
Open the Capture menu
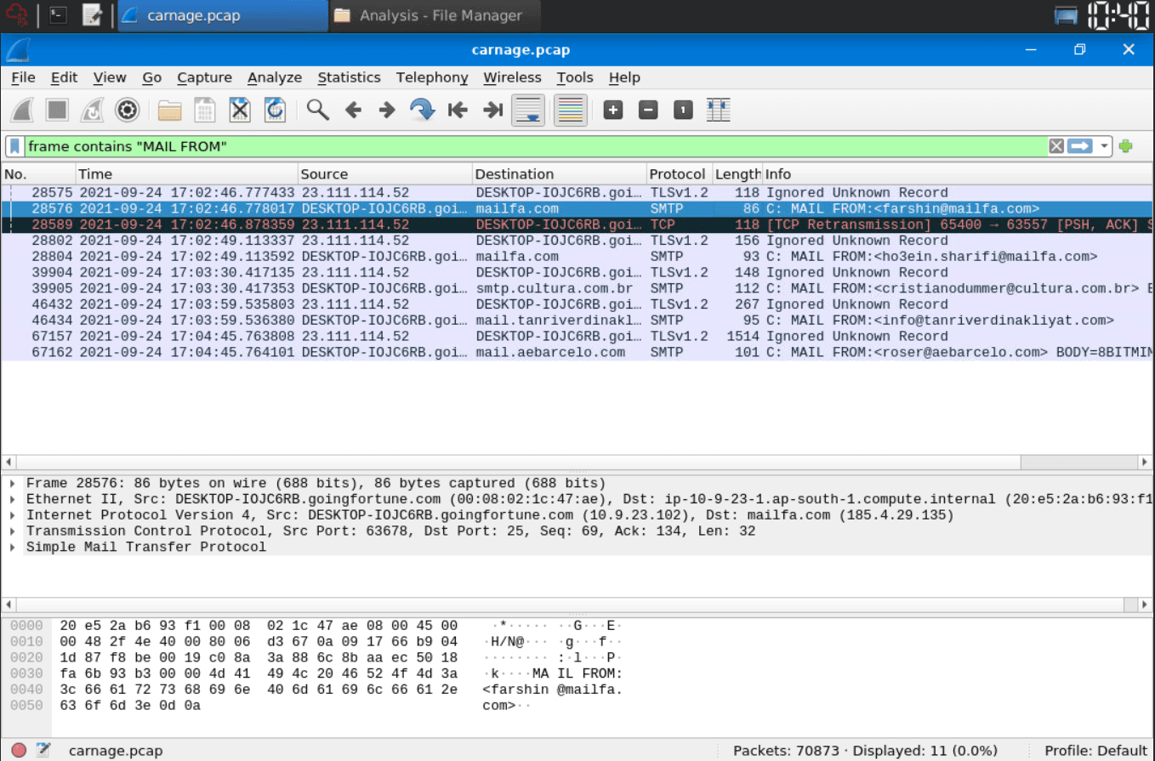tap(204, 77)
